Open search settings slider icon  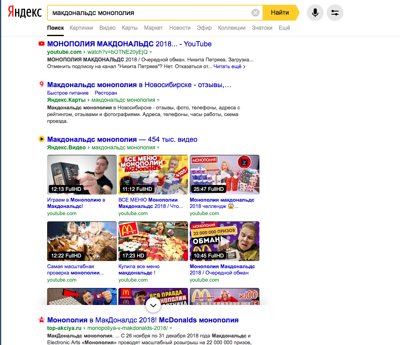coord(335,13)
